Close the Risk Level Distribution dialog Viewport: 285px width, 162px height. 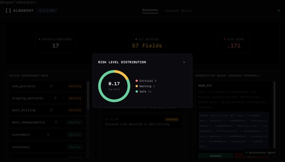pos(184,62)
